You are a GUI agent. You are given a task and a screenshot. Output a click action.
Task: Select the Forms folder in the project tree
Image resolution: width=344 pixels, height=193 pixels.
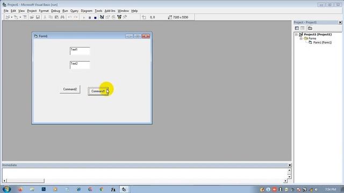tap(312, 39)
